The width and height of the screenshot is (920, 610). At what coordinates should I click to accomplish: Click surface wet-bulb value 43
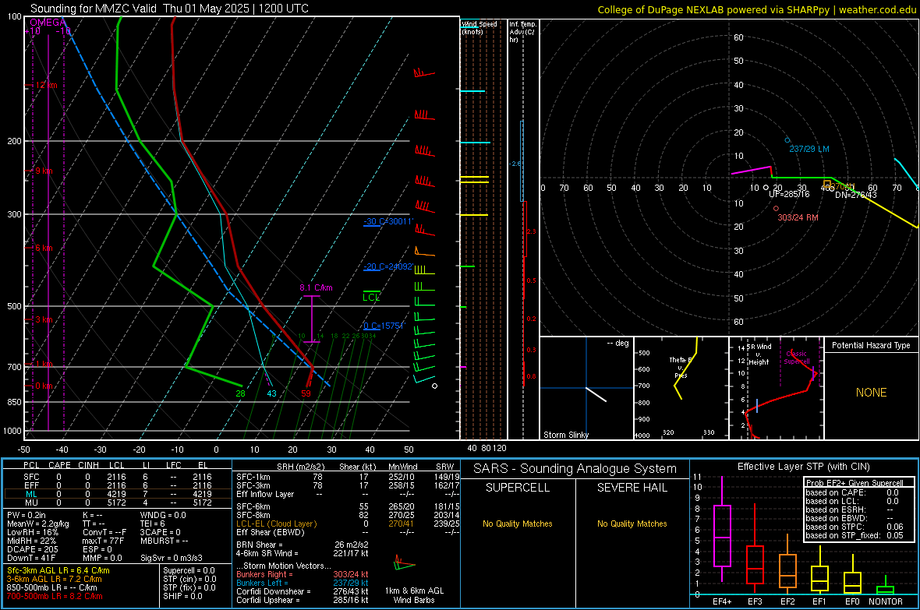pos(271,393)
